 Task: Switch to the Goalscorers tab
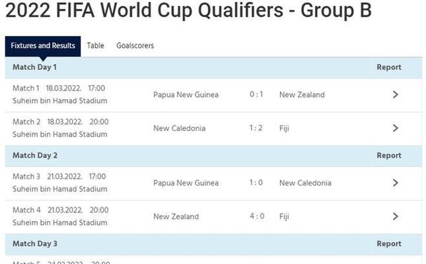point(135,46)
